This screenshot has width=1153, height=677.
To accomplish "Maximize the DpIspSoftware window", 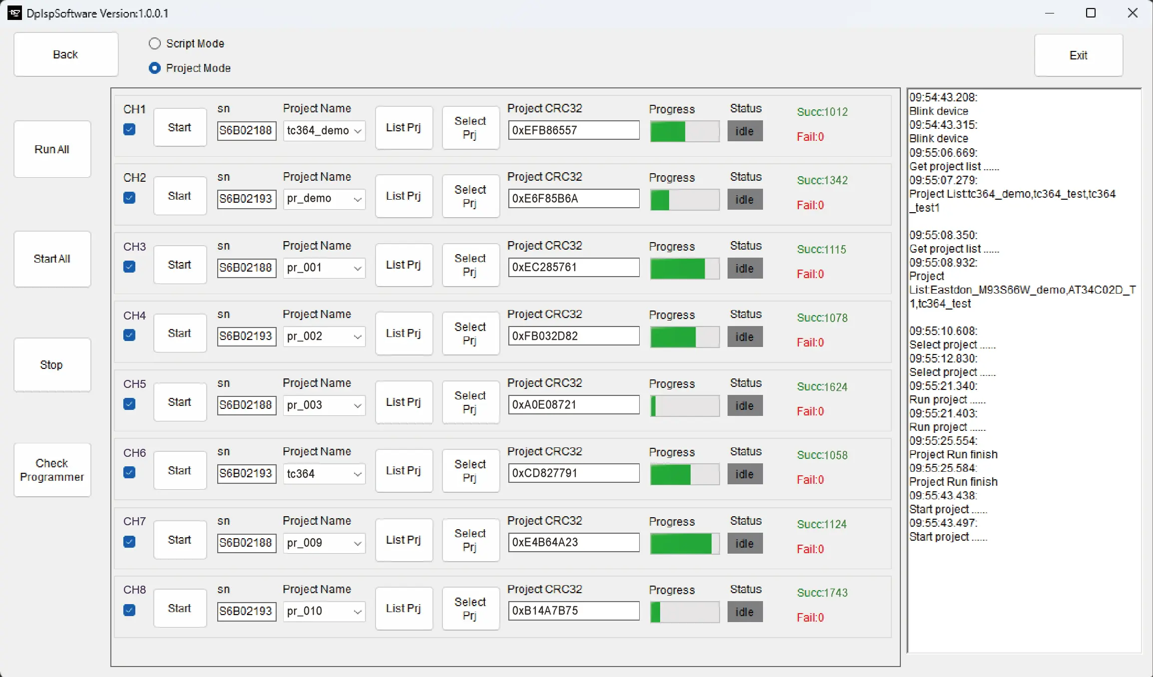I will coord(1091,13).
